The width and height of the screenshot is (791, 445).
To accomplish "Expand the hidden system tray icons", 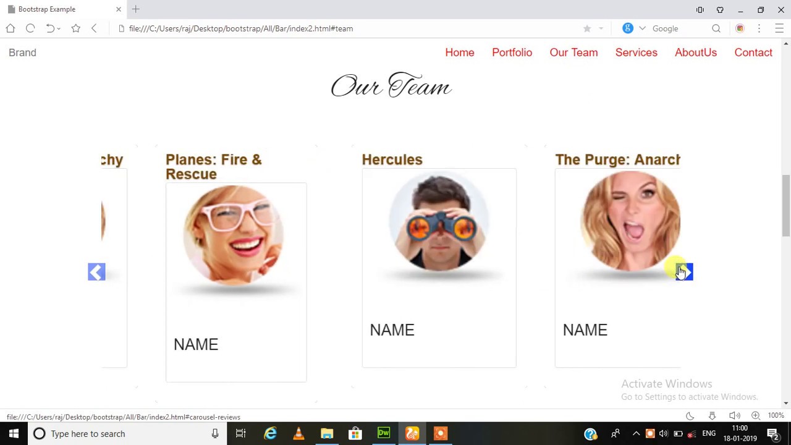I will click(x=636, y=434).
